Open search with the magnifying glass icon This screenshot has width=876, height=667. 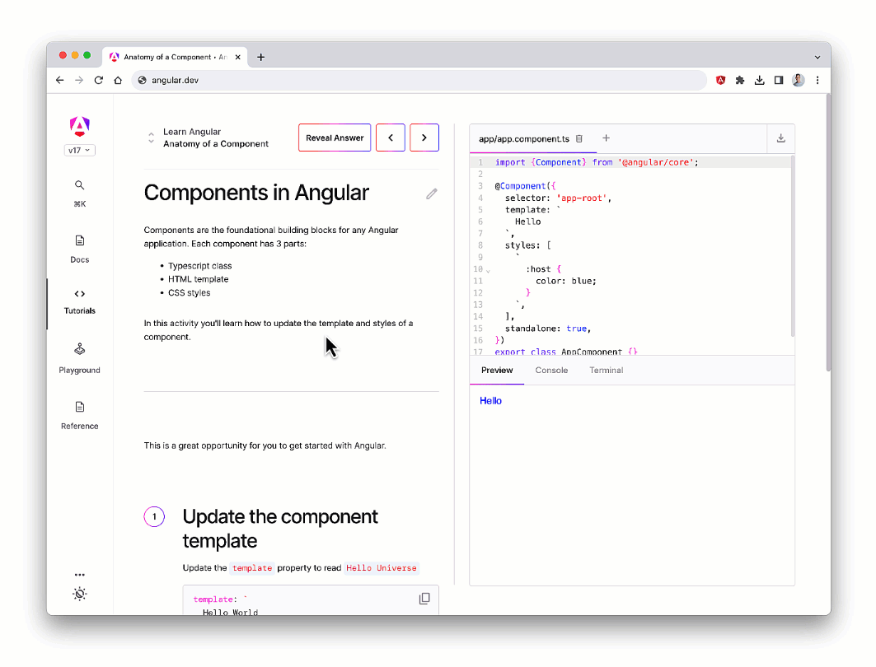79,185
